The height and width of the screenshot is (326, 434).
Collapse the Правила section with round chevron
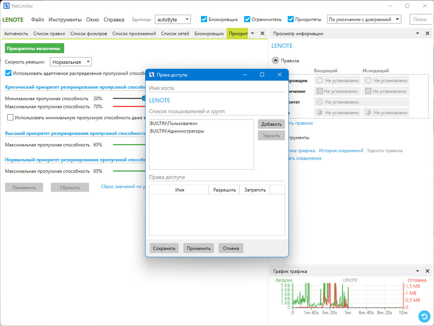click(275, 60)
